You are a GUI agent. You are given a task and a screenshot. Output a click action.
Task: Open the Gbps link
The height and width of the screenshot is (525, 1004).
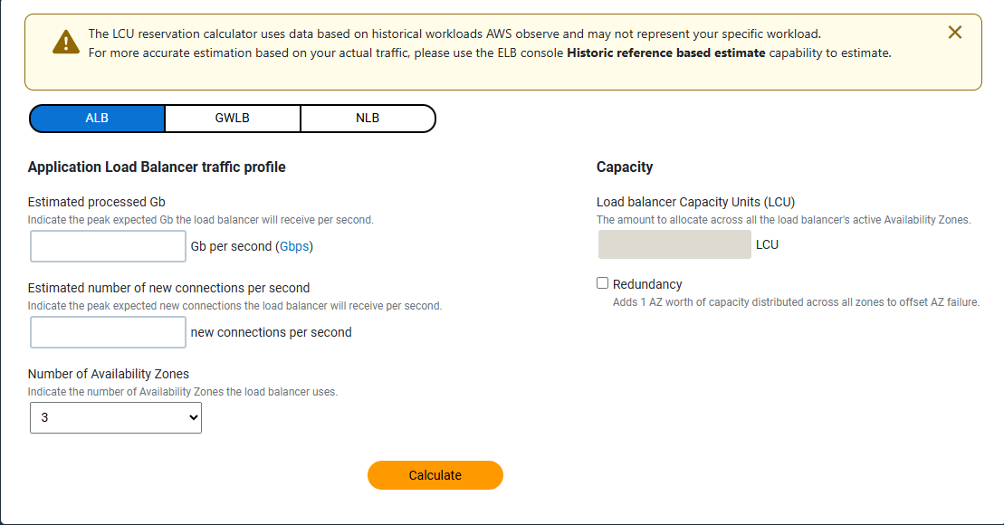[x=294, y=246]
